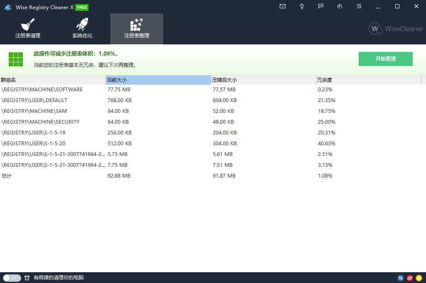This screenshot has width=426, height=283.
Task: Sort by 当前大小 column header
Action: tap(158, 80)
